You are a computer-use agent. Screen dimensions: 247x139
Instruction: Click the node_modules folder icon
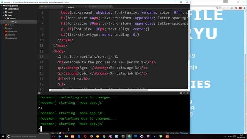tap(6, 9)
